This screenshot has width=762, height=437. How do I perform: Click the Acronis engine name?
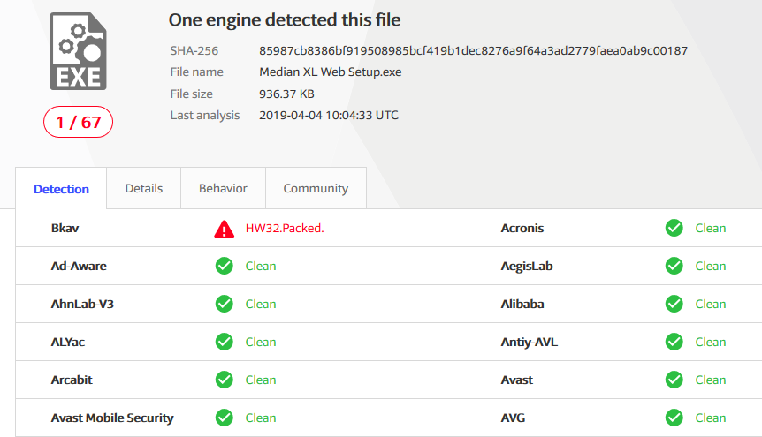[x=522, y=228]
